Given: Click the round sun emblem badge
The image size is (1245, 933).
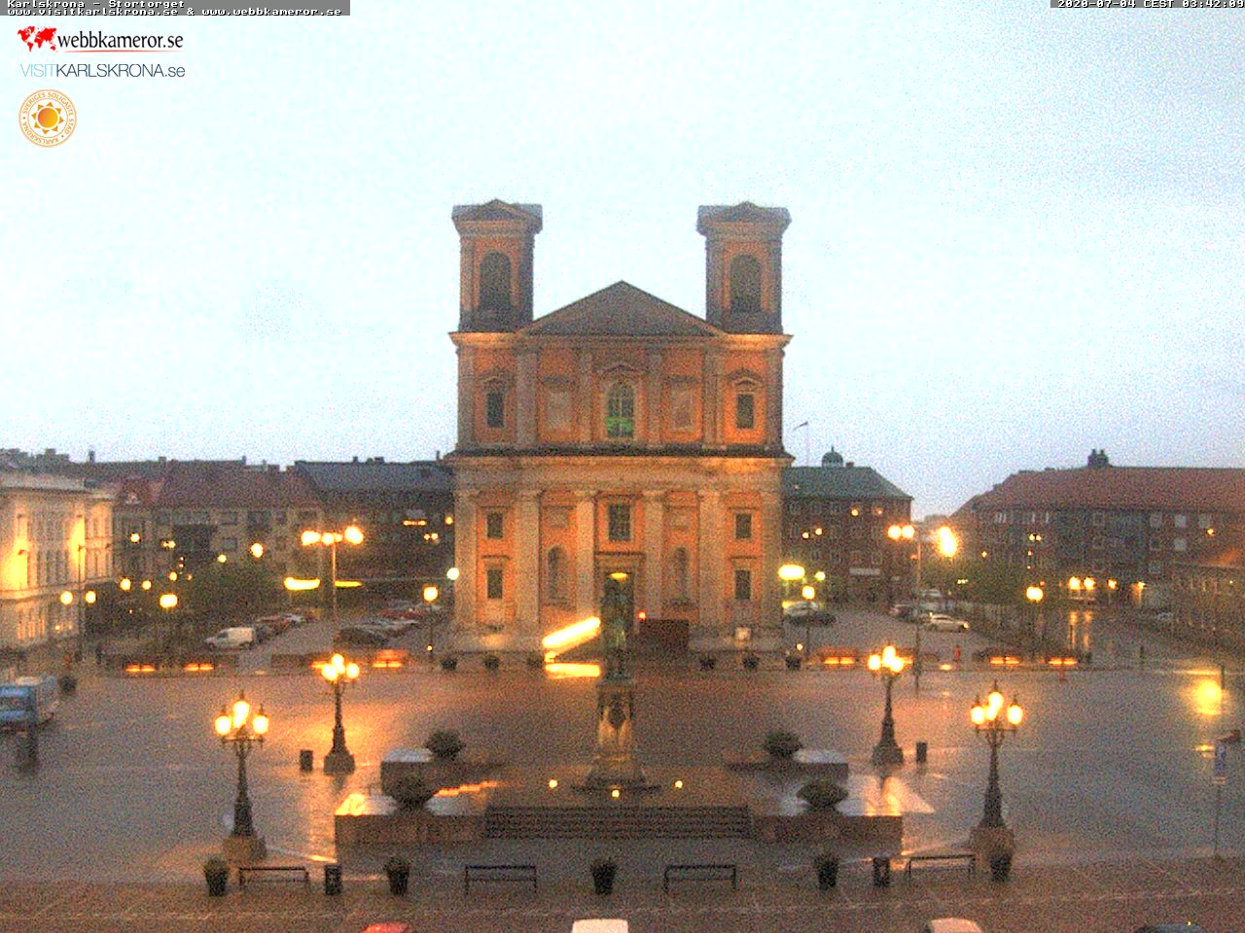Looking at the screenshot, I should (47, 118).
